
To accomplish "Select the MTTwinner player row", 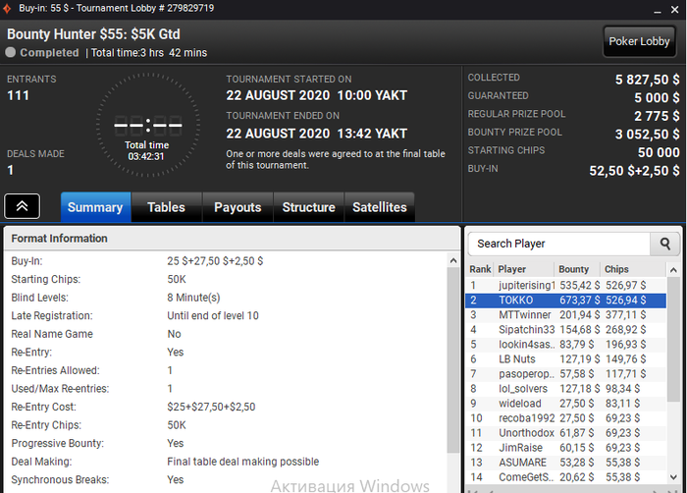I will coord(566,315).
